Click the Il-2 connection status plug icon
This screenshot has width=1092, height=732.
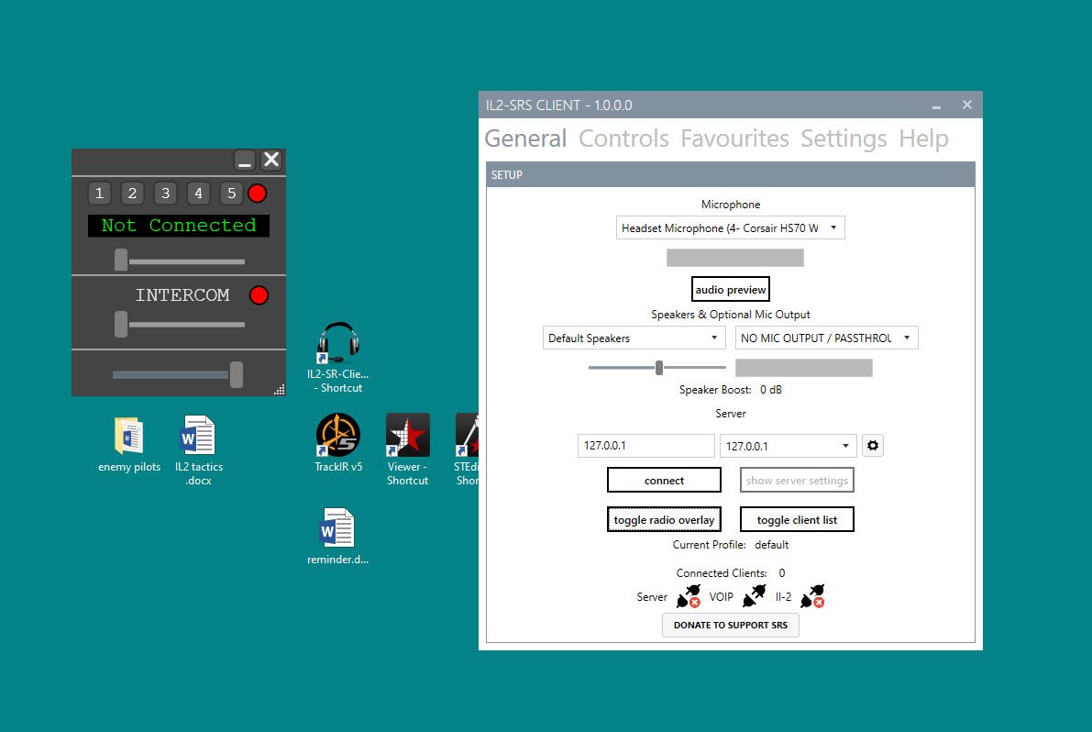pyautogui.click(x=812, y=597)
